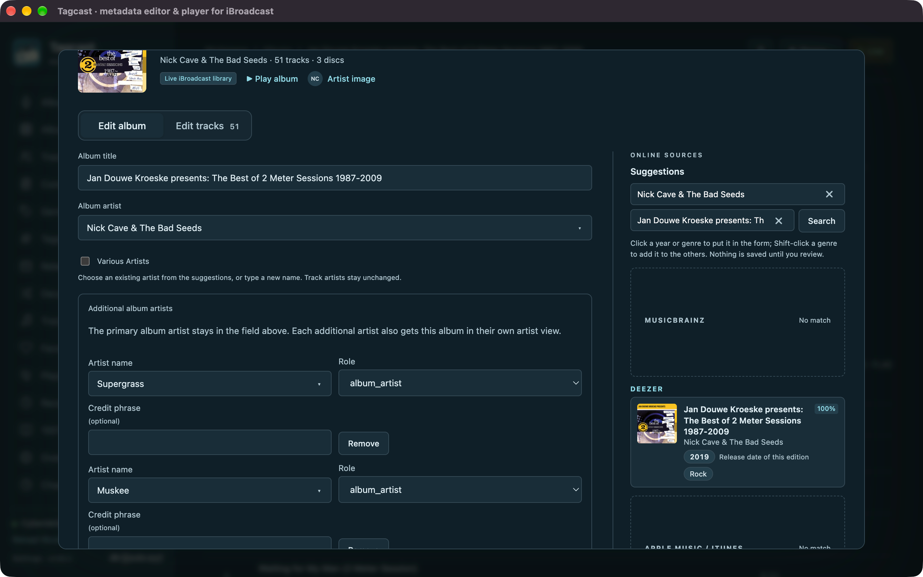923x577 pixels.
Task: Click the 100% match badge
Action: coord(826,409)
